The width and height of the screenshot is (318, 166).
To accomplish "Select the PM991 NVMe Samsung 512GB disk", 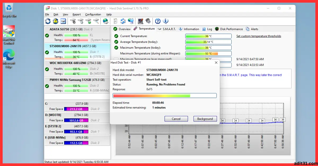I will 77,85.
